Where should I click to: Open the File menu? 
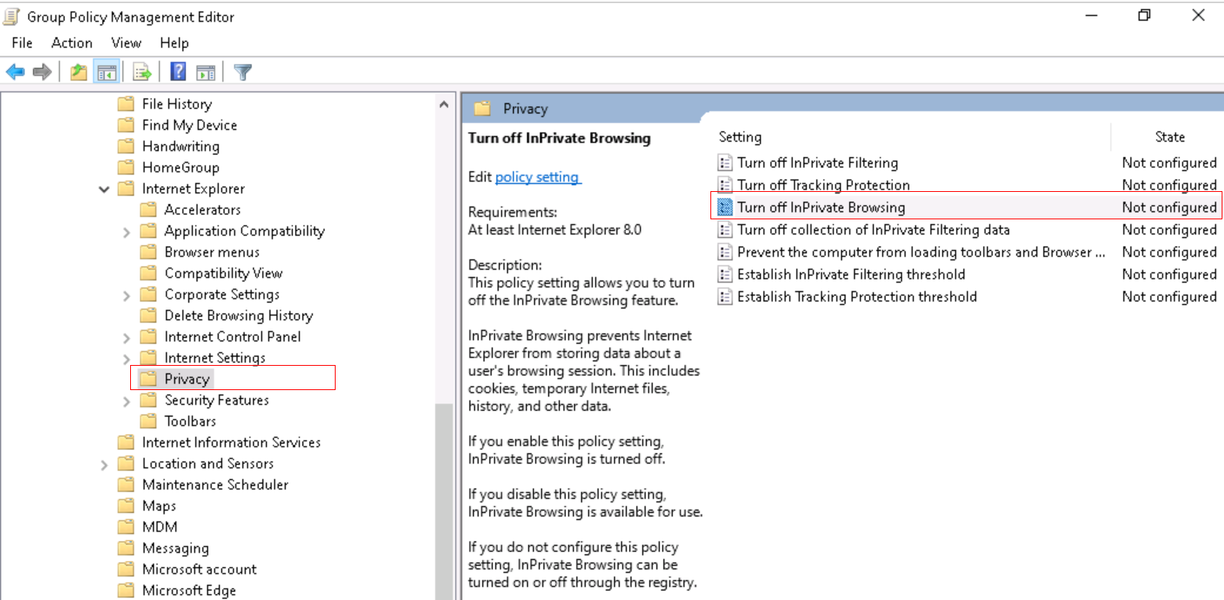21,43
